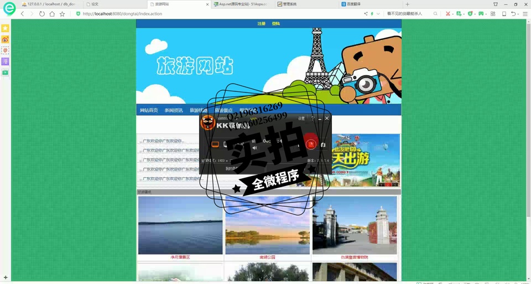
Task: Click the Weibo eye sidebar icon
Action: tap(5, 39)
